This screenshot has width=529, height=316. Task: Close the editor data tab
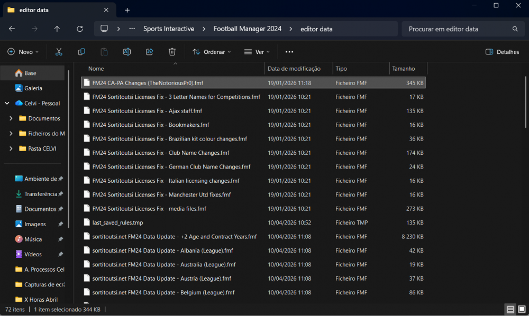point(106,10)
